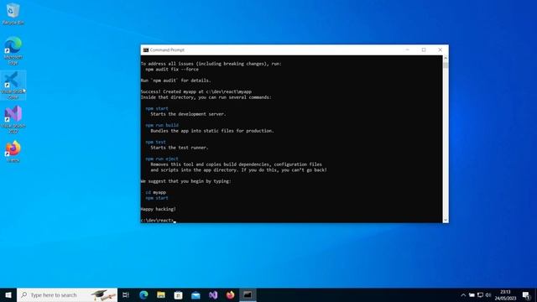Open the notification center icon

(526, 294)
